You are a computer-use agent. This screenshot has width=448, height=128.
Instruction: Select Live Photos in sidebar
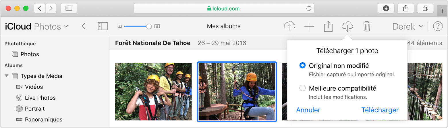[x=40, y=98]
